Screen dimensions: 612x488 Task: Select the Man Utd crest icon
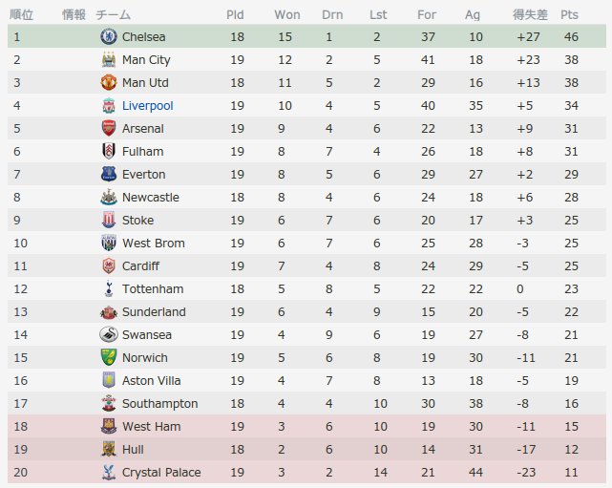(x=109, y=82)
